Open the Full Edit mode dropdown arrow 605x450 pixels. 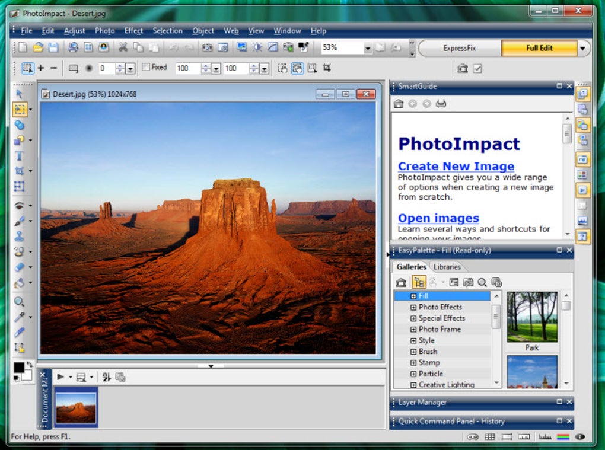click(x=582, y=48)
